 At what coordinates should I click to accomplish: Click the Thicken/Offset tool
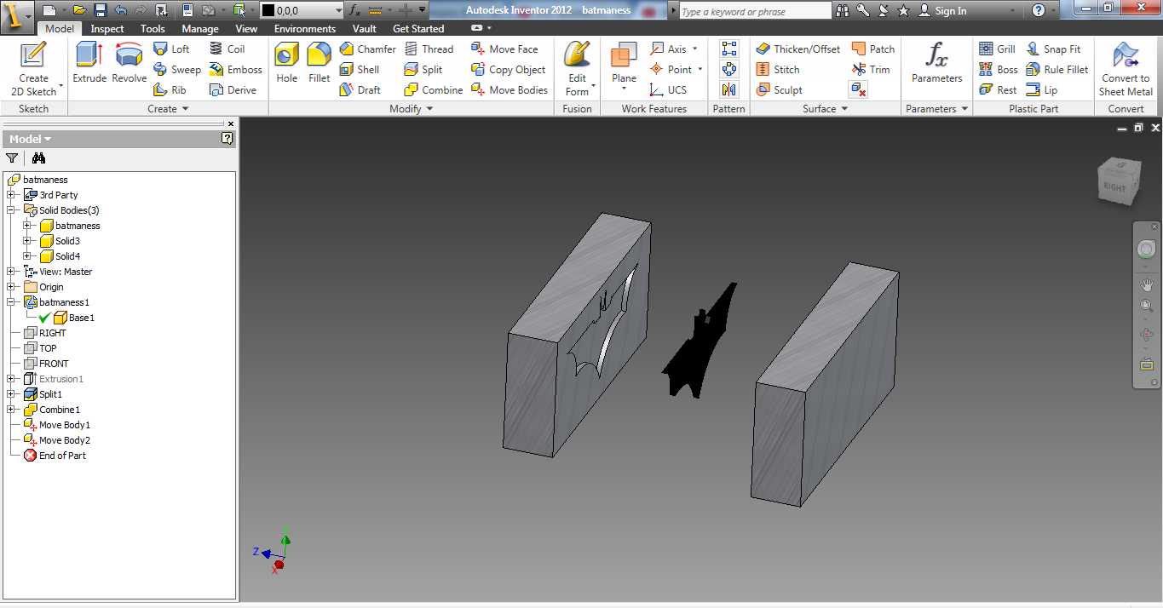(x=797, y=49)
